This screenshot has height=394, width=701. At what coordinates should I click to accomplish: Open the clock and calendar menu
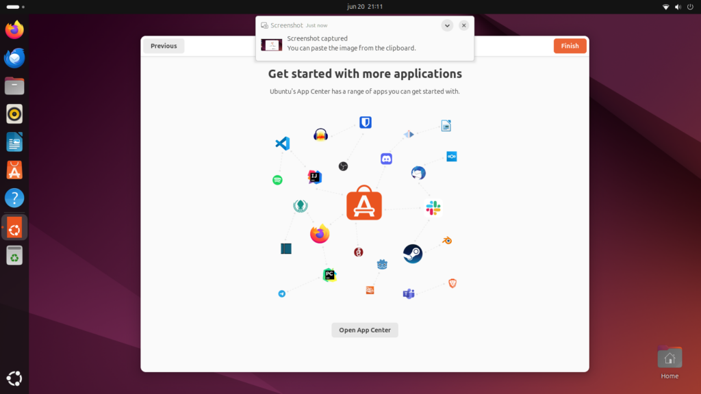(x=365, y=7)
